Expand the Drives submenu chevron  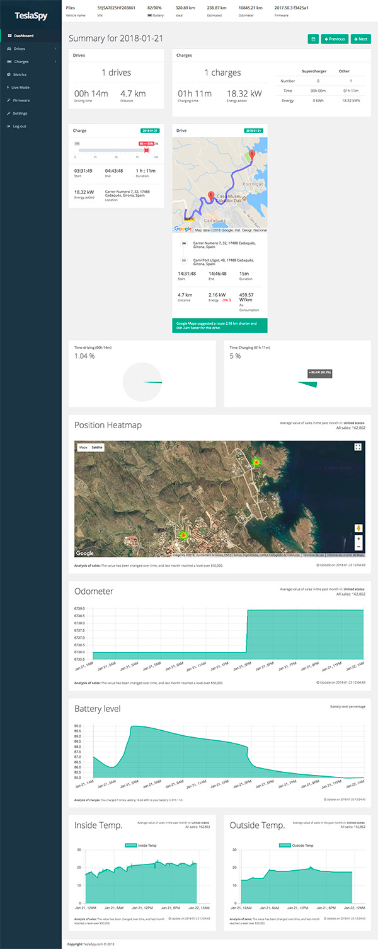(x=55, y=49)
